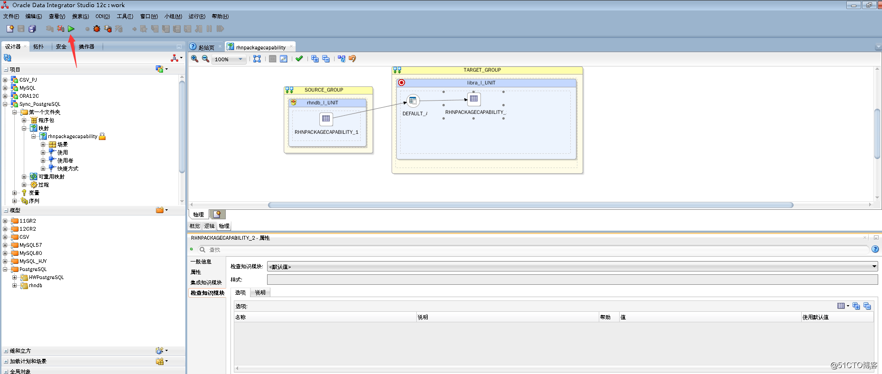This screenshot has width=882, height=374.
Task: Open the 说明 description tab in properties
Action: [260, 292]
